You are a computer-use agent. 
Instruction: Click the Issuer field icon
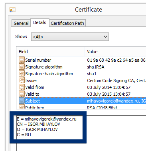(x=22, y=81)
